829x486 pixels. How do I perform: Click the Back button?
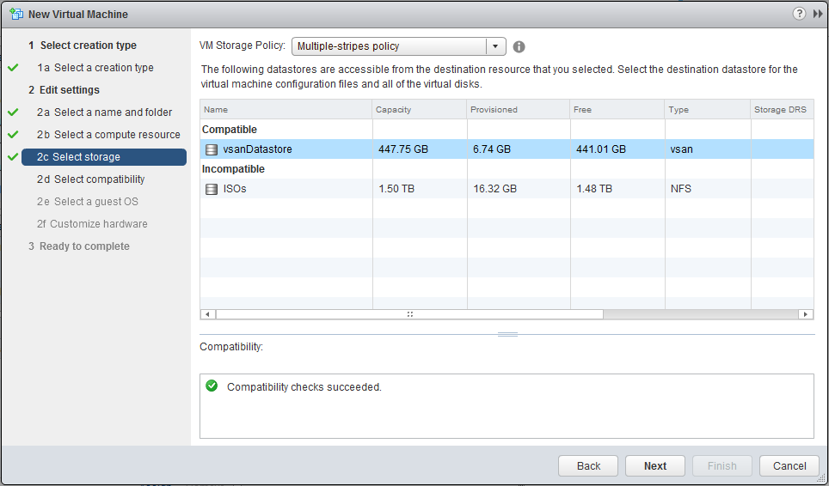pos(588,466)
